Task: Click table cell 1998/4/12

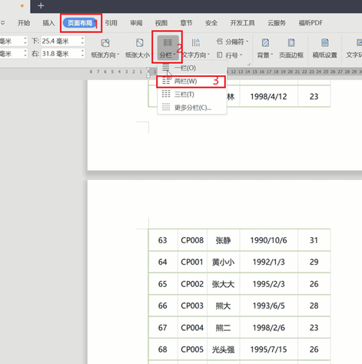Action: pyautogui.click(x=268, y=96)
